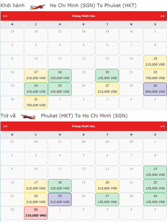167x222 pixels.
Task: Select departure on the 17th for 210,000 VND
Action: tap(36, 75)
